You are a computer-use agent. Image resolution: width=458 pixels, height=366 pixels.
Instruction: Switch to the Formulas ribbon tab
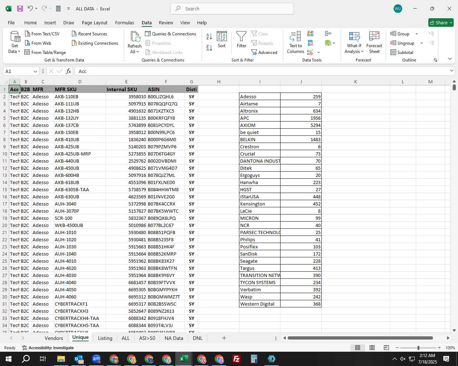coord(125,23)
